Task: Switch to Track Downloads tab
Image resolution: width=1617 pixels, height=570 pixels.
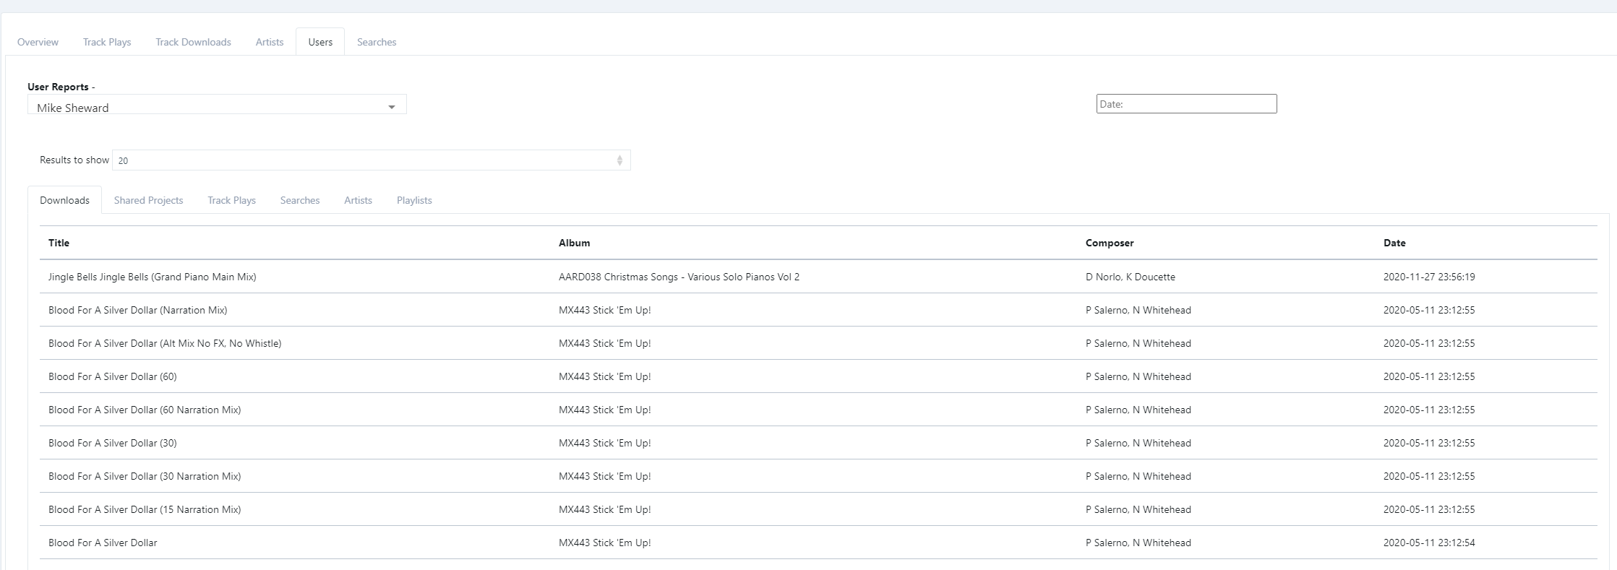Action: [193, 42]
